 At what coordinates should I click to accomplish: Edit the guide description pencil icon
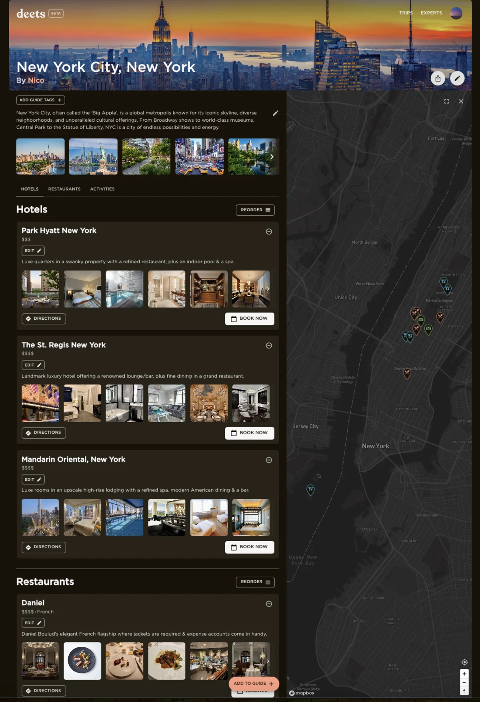(275, 113)
